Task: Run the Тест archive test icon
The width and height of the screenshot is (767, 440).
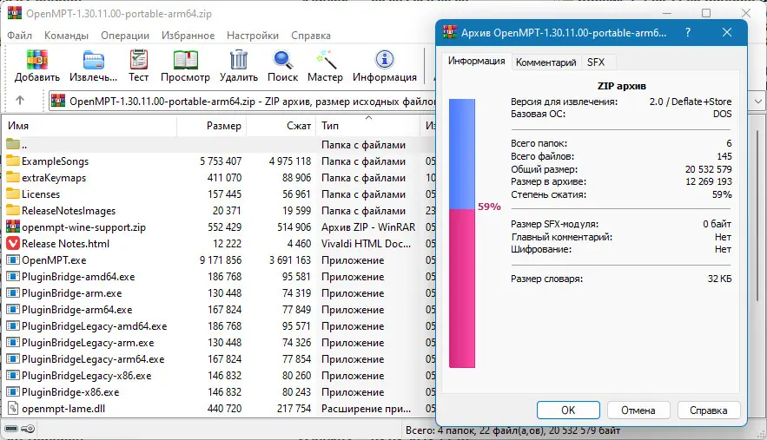Action: (x=138, y=60)
